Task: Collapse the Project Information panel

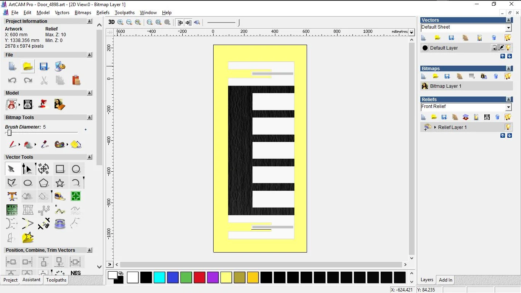Action: click(90, 21)
